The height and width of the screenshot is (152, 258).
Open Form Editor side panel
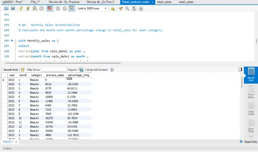click(251, 92)
